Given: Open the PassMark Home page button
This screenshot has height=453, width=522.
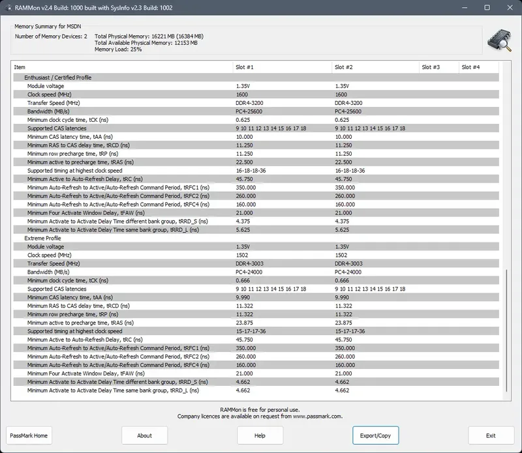Looking at the screenshot, I should (x=29, y=435).
